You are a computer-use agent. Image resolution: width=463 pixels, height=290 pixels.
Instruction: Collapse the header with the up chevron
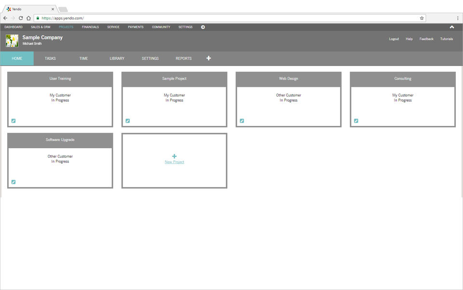pos(452,27)
